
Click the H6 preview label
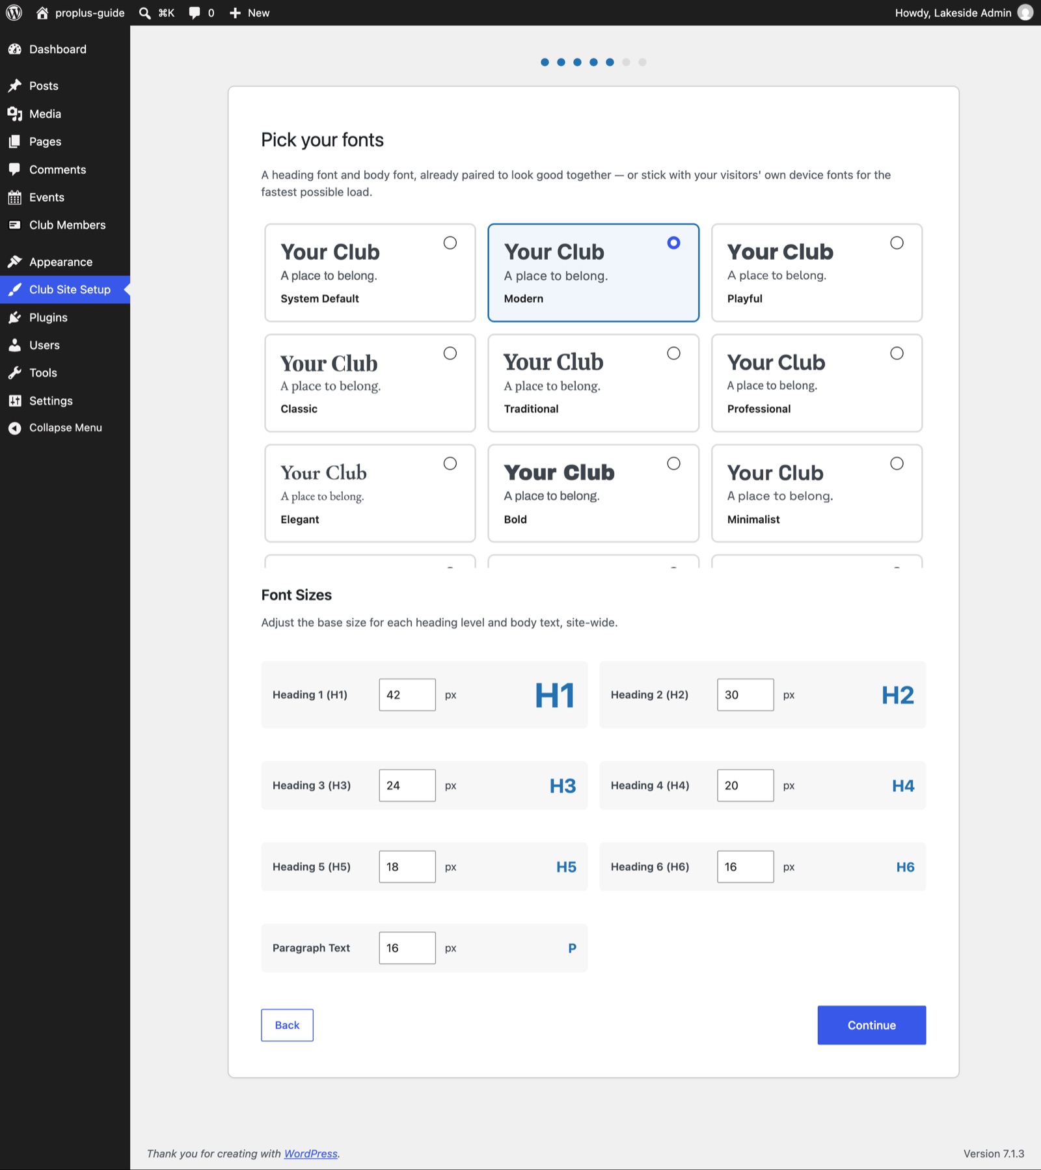tap(905, 867)
